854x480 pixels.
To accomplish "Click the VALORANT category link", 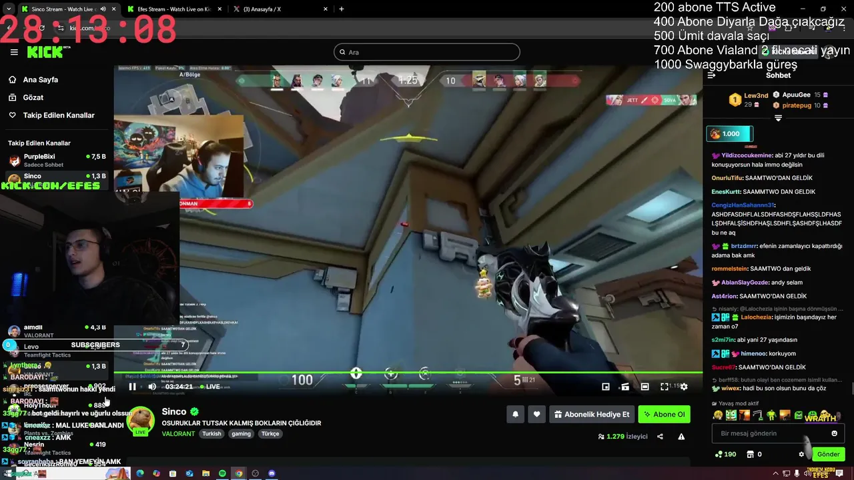I will (178, 433).
